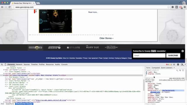Toggle DevTools device mode phone icon
Viewport: 187px width, 105px height.
(x=5, y=64)
